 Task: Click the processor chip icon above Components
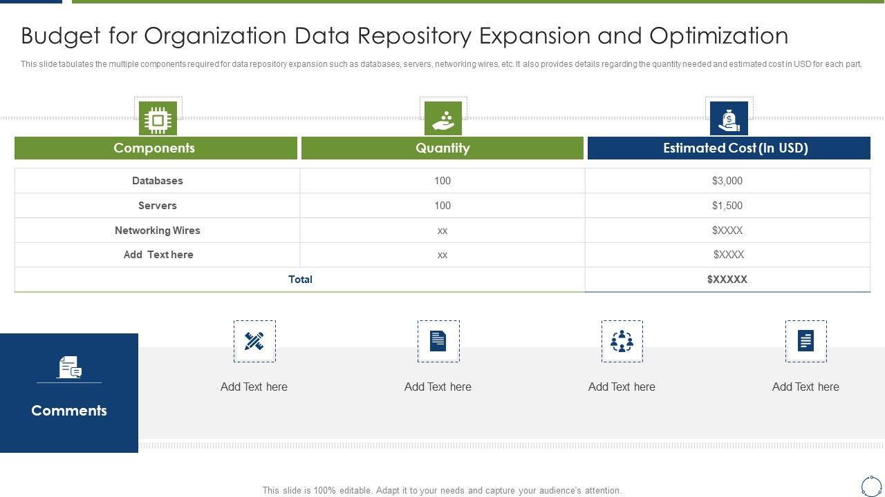(x=158, y=120)
